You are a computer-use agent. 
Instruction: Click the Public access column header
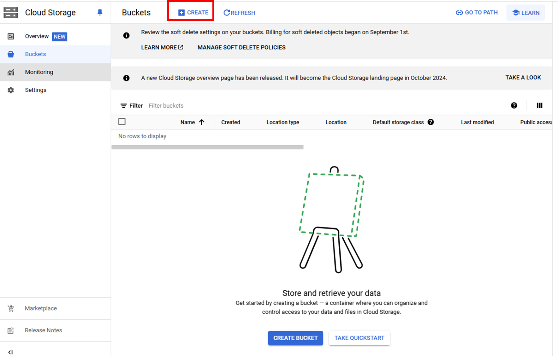pos(536,122)
